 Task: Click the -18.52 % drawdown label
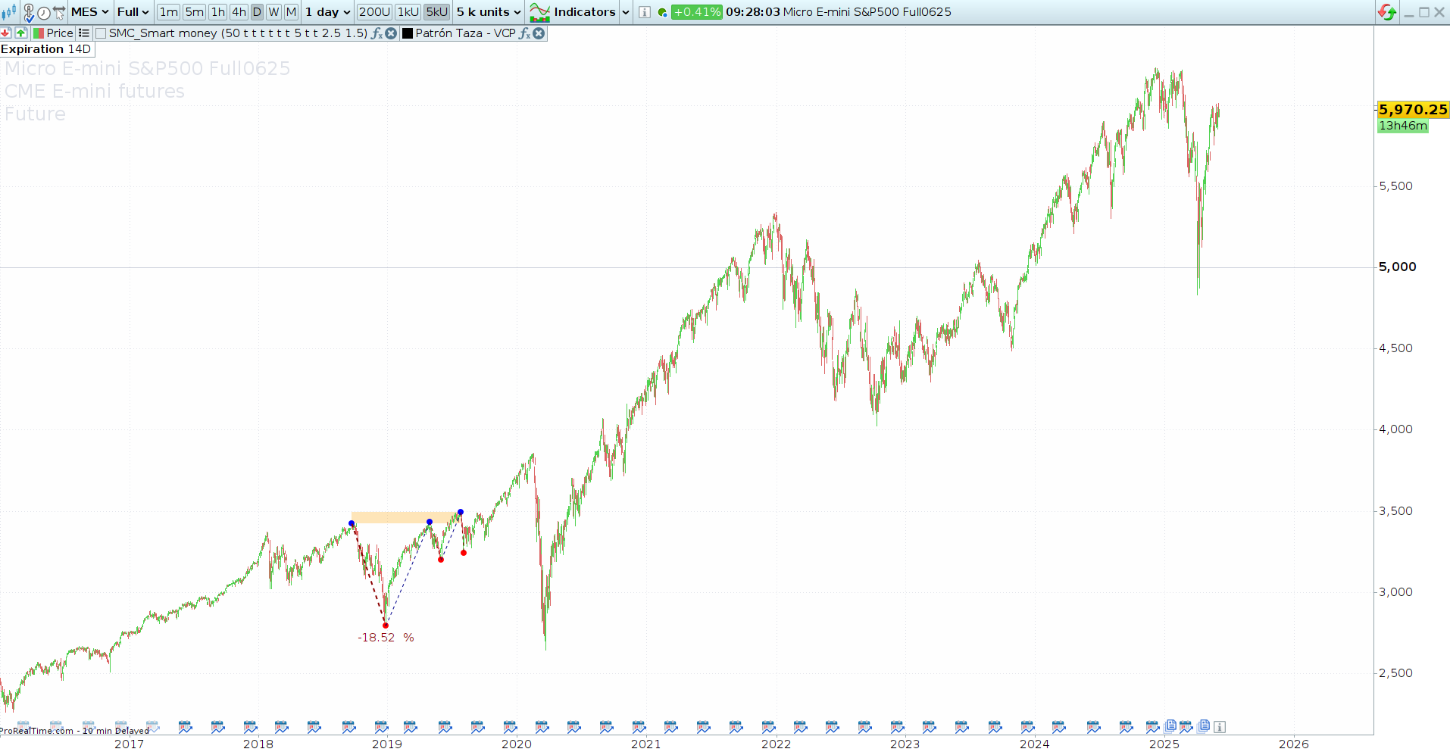[386, 638]
